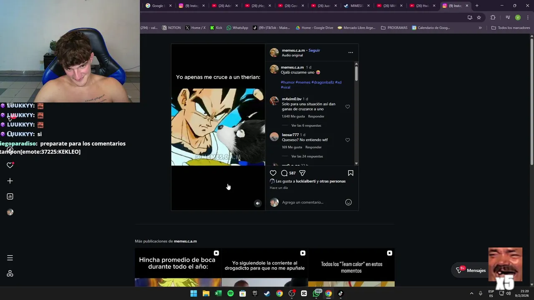Reply to the m4xim0.bv comment
Screen dimensions: 534x300
(316, 116)
